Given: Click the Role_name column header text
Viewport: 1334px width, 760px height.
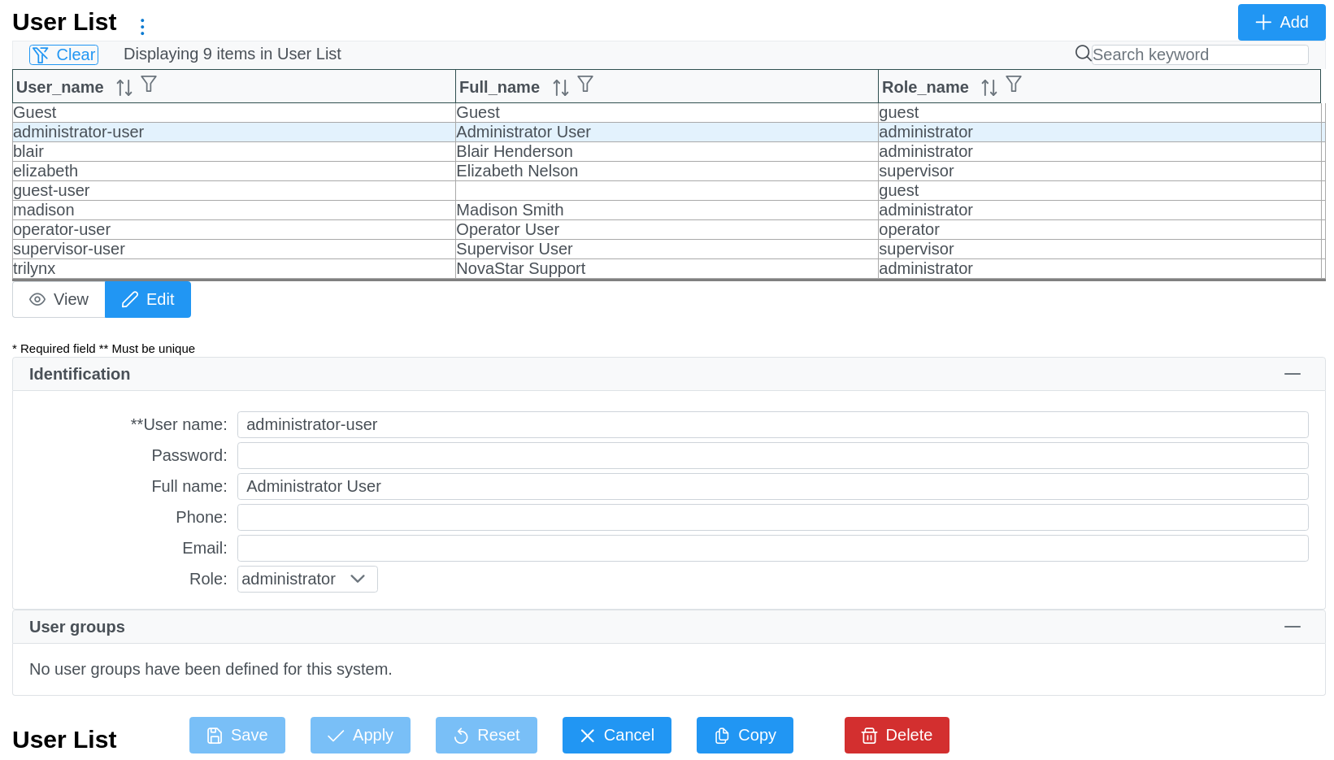Looking at the screenshot, I should click(925, 87).
